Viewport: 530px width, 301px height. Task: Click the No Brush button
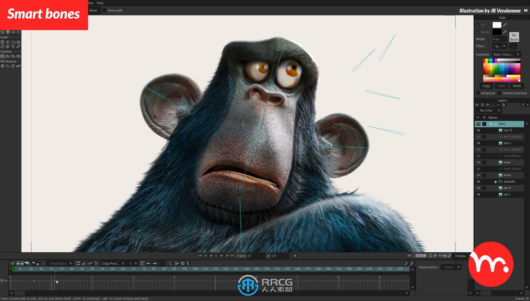click(514, 37)
